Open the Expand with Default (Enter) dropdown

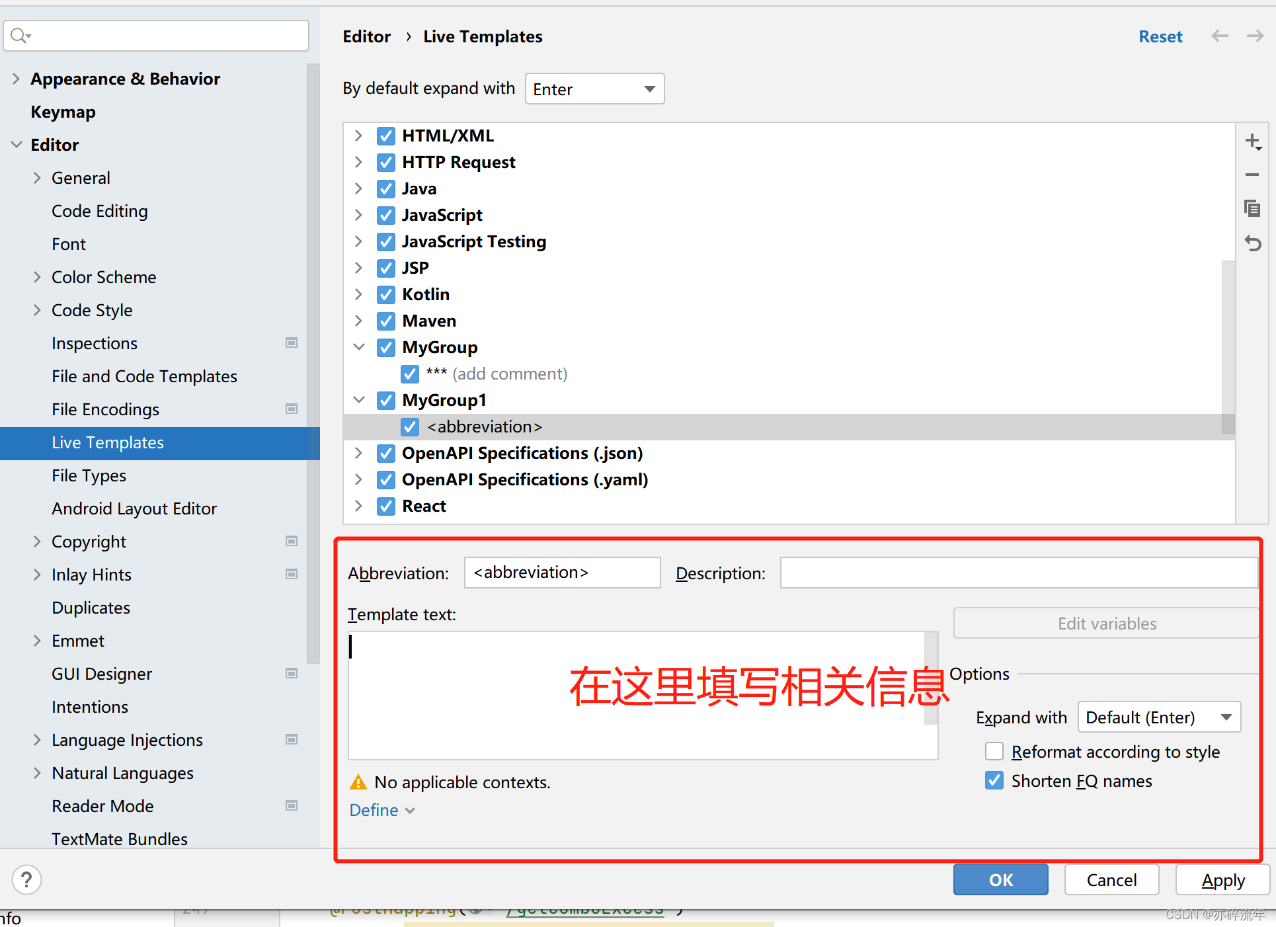click(1158, 717)
